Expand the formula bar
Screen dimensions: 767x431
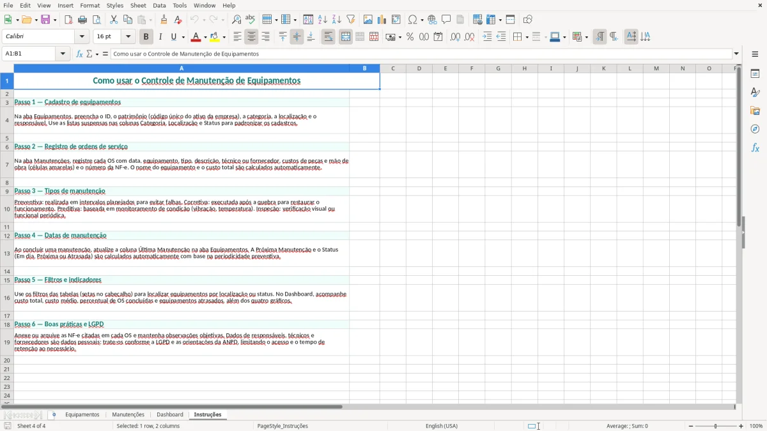pos(737,54)
